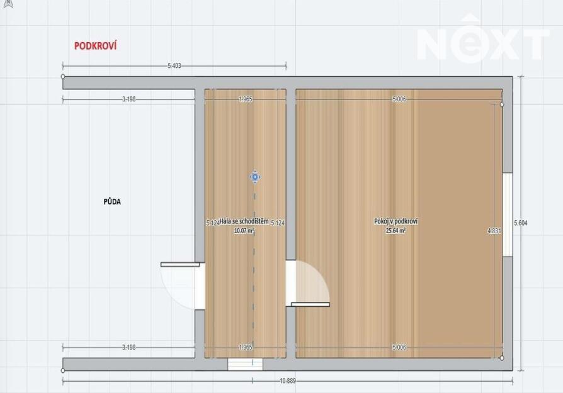Click the 10.07 m² area value
Image resolution: width=563 pixels, height=393 pixels.
[x=243, y=231]
